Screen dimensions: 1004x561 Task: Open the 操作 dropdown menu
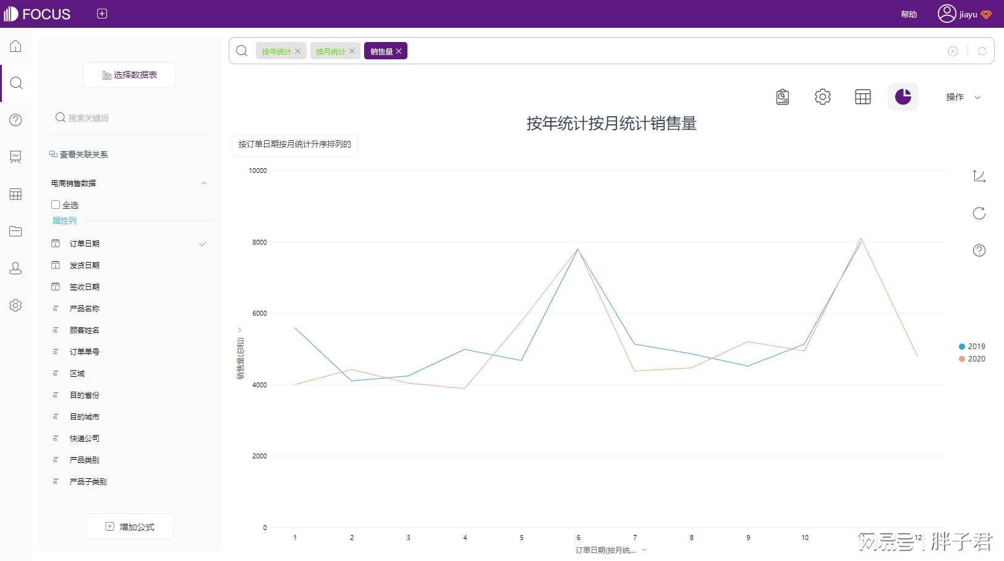[x=963, y=97]
